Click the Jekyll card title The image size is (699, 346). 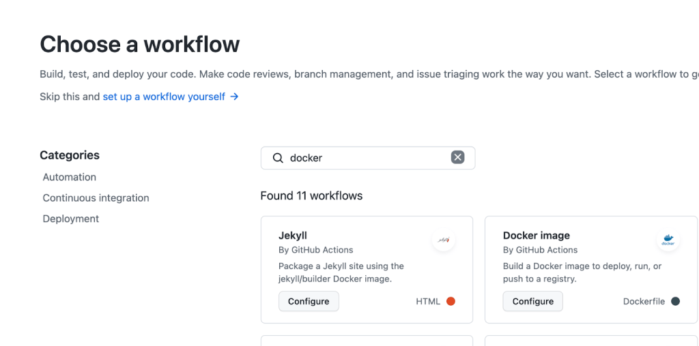(292, 235)
